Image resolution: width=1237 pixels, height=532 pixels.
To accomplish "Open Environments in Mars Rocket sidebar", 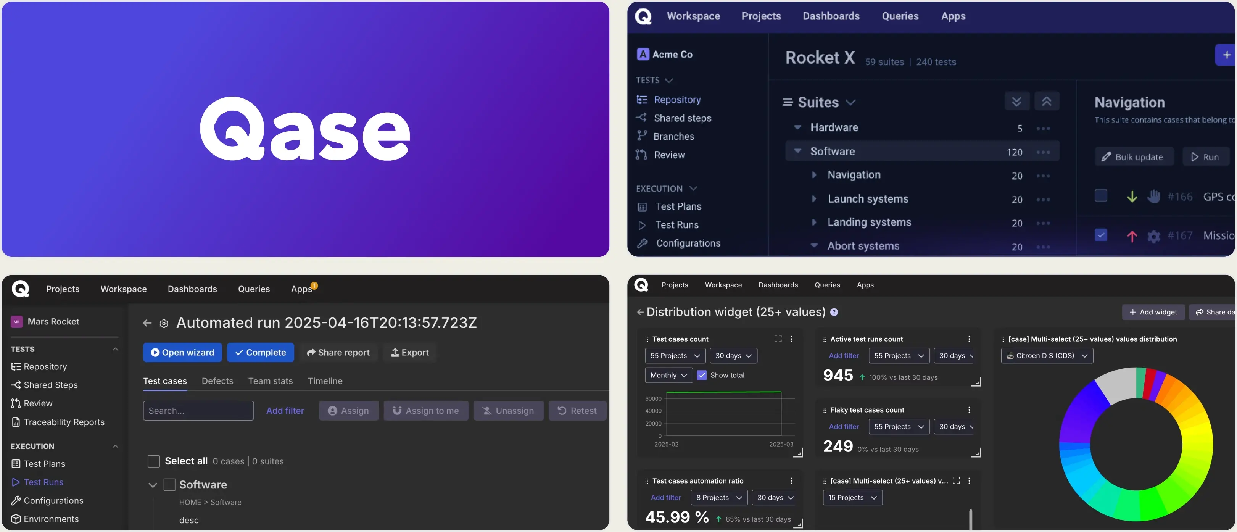I will [45, 519].
